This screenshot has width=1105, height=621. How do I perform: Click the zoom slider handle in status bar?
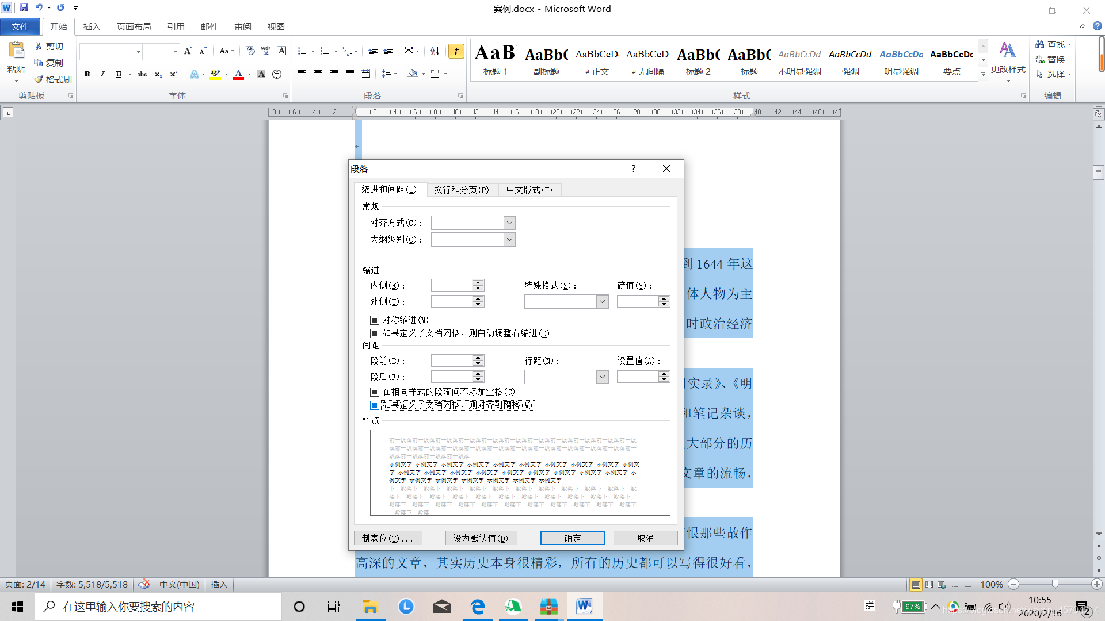(1055, 584)
